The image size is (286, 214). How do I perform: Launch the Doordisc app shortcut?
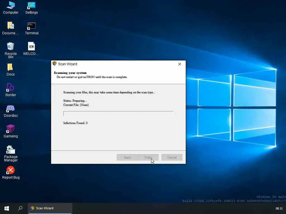pos(11,111)
